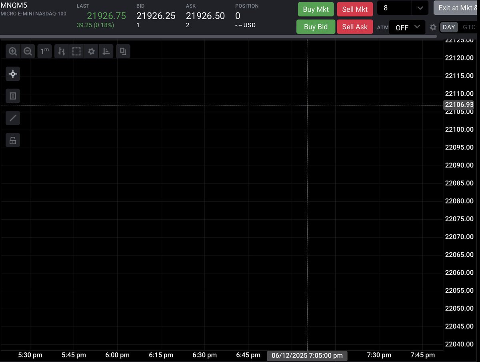Viewport: 480px width, 362px height.
Task: Click the 22080.00 price axis label
Action: 459,201
